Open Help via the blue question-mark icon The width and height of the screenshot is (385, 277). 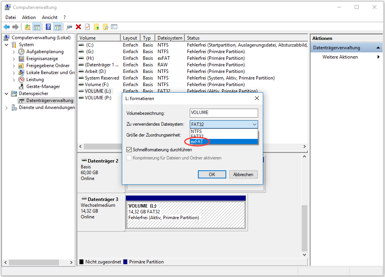pyautogui.click(x=49, y=27)
